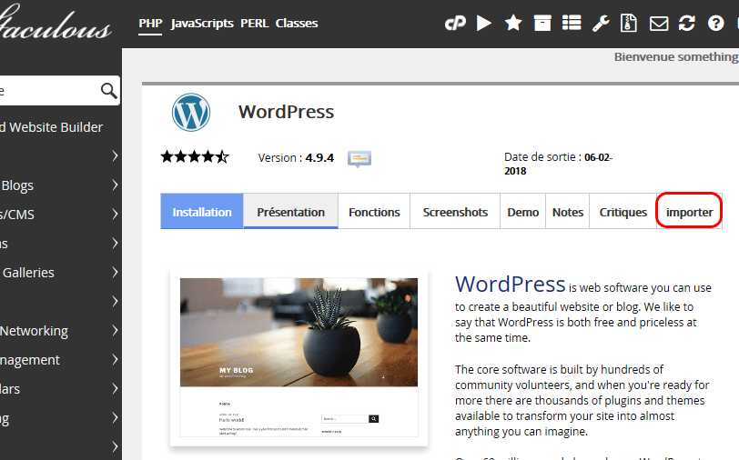Viewport: 739px width, 460px height.
Task: Click the WordPress logo
Action: 191,113
